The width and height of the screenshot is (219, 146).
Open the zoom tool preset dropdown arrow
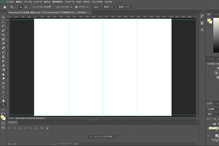coord(15,7)
